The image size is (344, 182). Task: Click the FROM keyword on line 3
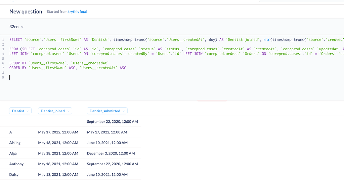point(13,49)
